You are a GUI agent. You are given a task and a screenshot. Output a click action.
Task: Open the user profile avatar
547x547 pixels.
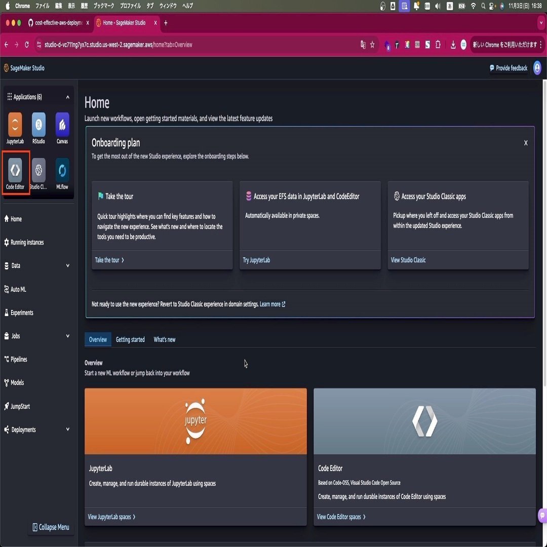537,68
